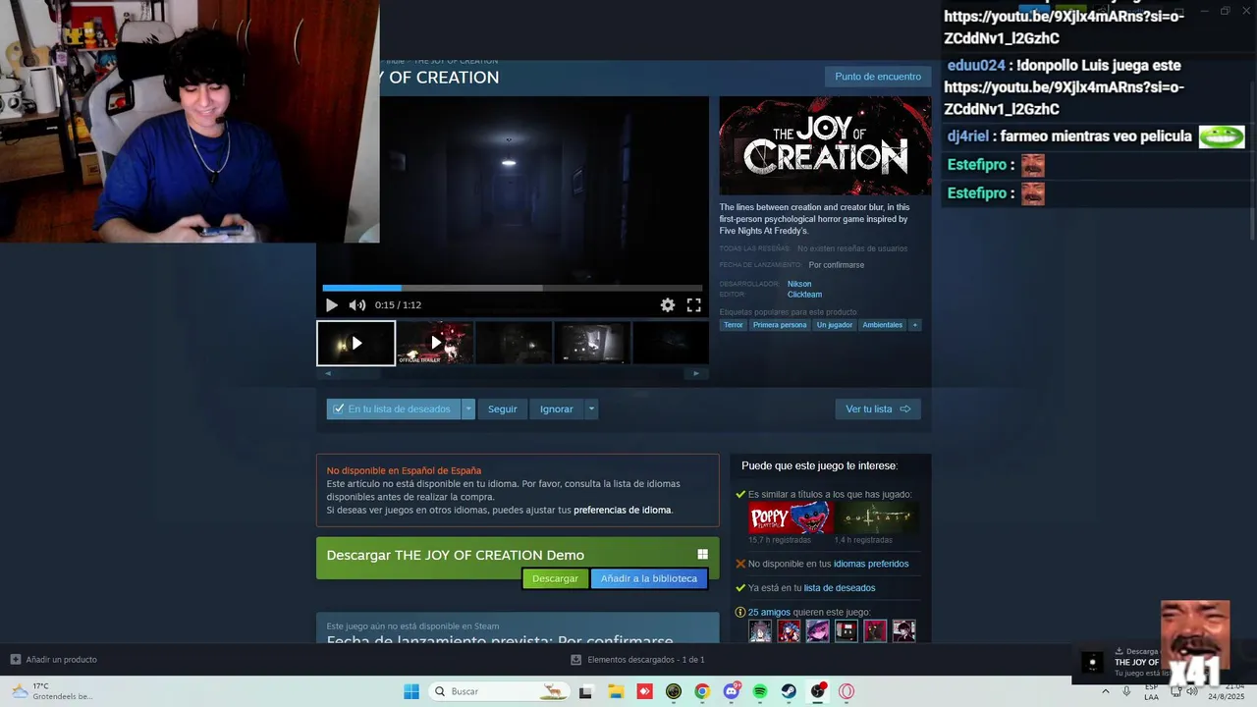Play the Steam trailer video

[331, 305]
